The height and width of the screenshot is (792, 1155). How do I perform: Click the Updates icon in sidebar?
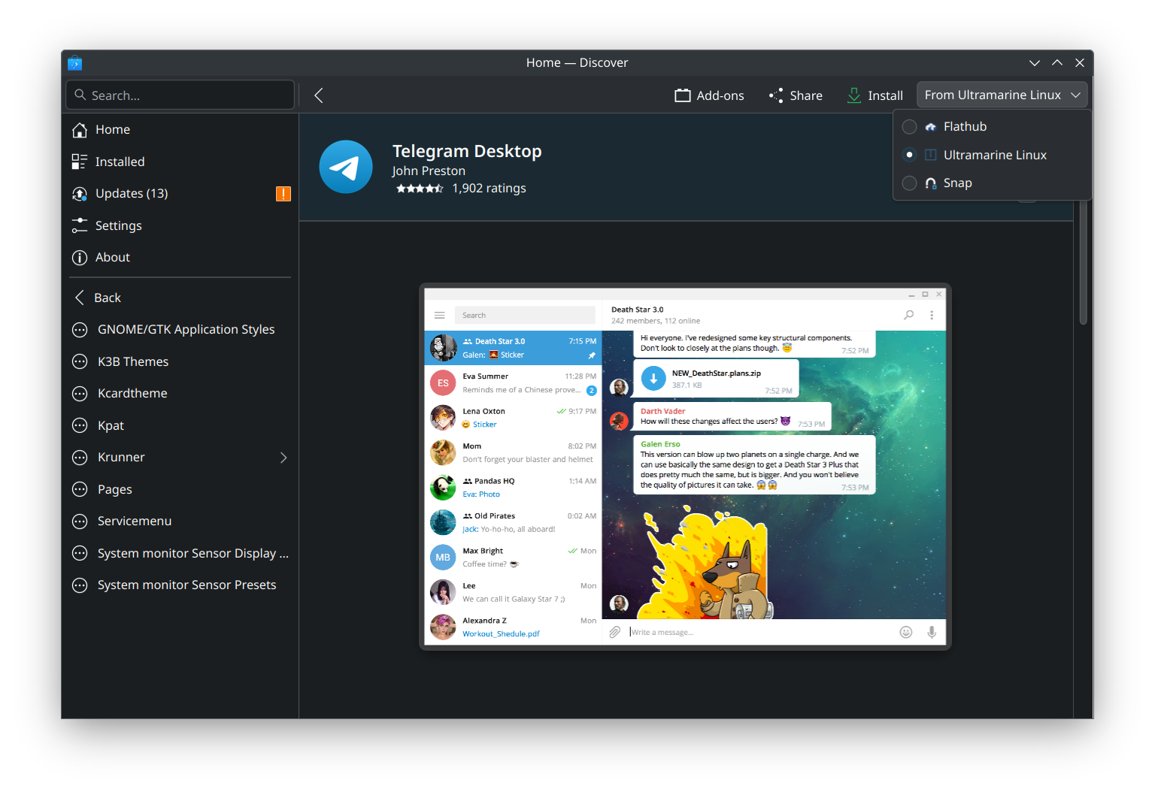[x=80, y=194]
